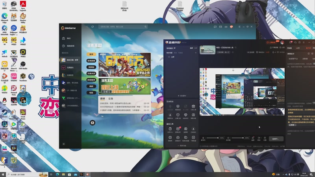The width and height of the screenshot is (315, 177).
Task: Click the microphone 100% value box
Action: coord(222,138)
